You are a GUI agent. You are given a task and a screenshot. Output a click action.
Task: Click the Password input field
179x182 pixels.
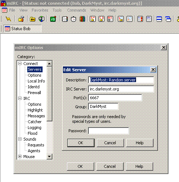pos(108,131)
